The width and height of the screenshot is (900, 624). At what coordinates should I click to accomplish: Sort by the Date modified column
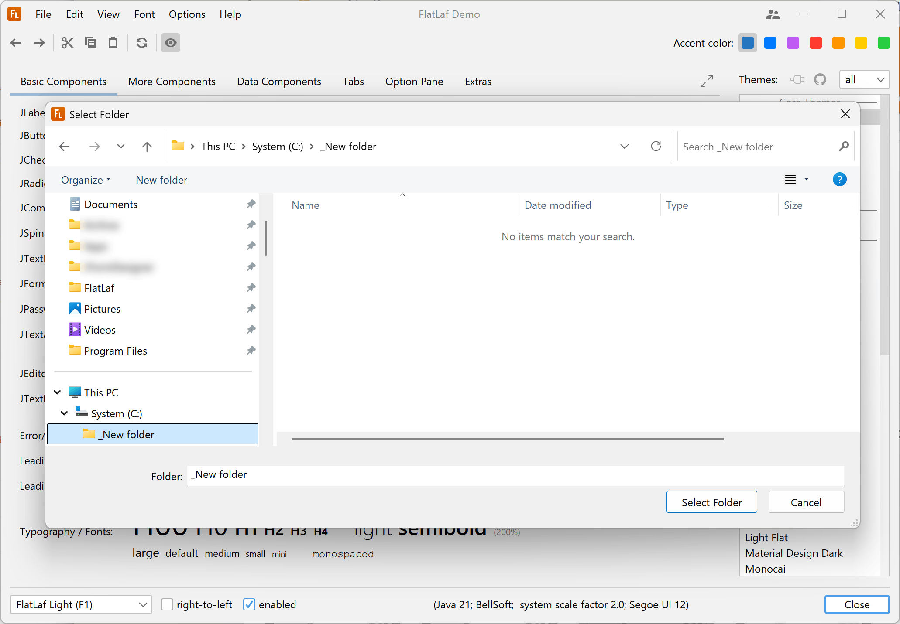[x=589, y=205]
